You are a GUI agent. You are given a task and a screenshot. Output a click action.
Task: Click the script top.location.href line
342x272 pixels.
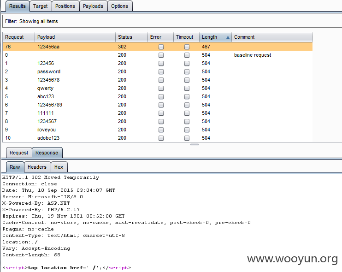tap(67, 268)
